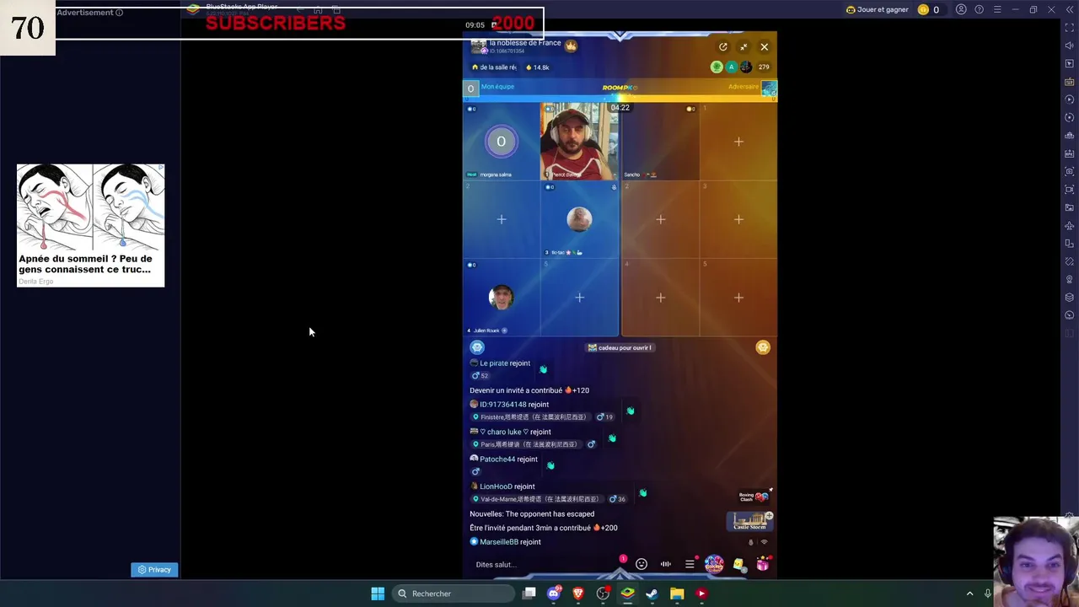Open BlueStacks hamburger menu in title bar
Viewport: 1079px width, 607px height.
[997, 9]
